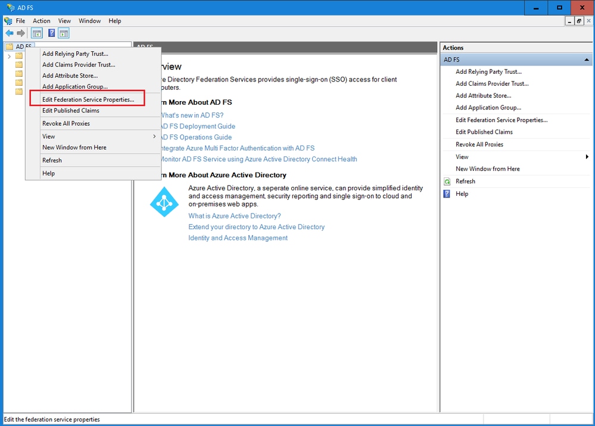Click Edit Federation Service Properties in Actions pane
The width and height of the screenshot is (595, 426).
[x=501, y=120]
